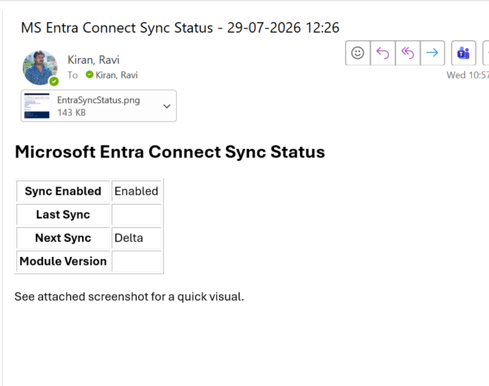Select the Module Version table cell
The width and height of the screenshot is (489, 386).
pos(63,261)
